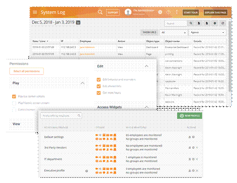Image resolution: width=237 pixels, height=183 pixels.
Task: Click the refresh icon in log toolbar
Action: [223, 23]
